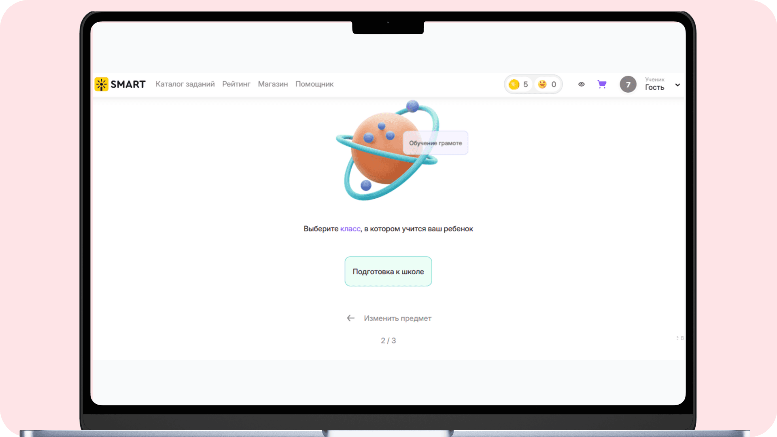The width and height of the screenshot is (777, 437).
Task: Open the purple shopping cart
Action: (602, 84)
